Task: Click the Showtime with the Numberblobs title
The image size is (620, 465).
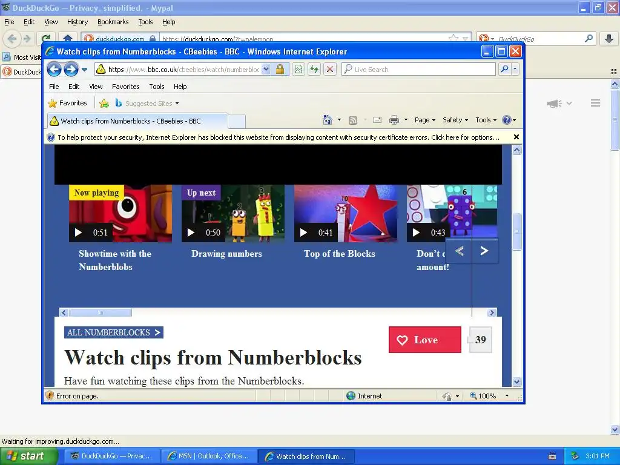Action: tap(115, 260)
